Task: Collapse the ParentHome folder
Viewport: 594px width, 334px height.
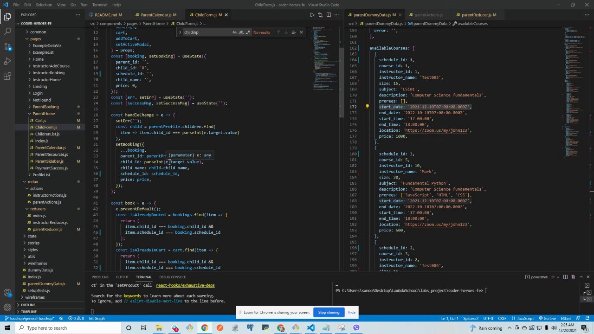Action: coord(44,114)
